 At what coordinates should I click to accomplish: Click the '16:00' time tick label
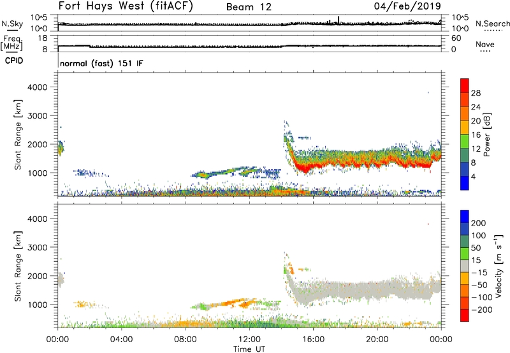coord(313,340)
